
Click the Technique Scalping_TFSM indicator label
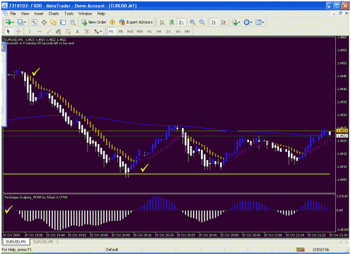(x=36, y=197)
